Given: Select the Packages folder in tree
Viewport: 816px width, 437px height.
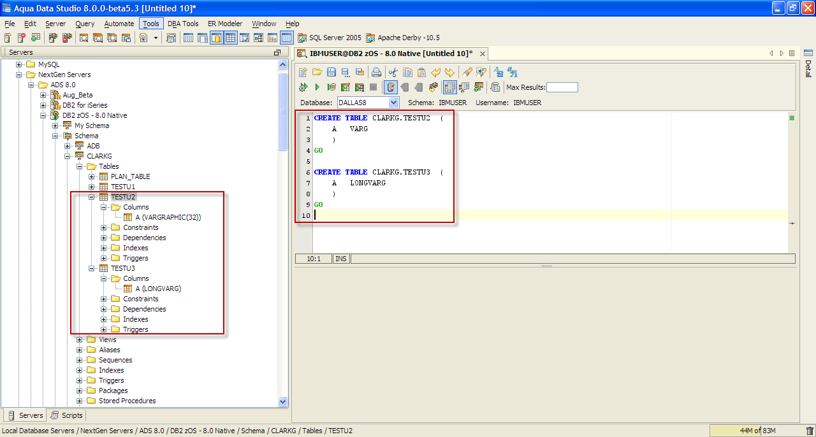Looking at the screenshot, I should click(x=113, y=390).
